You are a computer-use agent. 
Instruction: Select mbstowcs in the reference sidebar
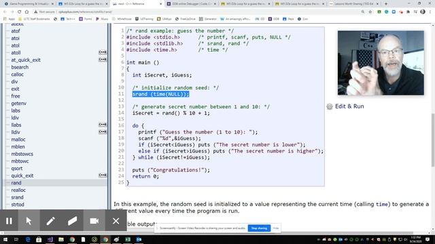pos(22,154)
